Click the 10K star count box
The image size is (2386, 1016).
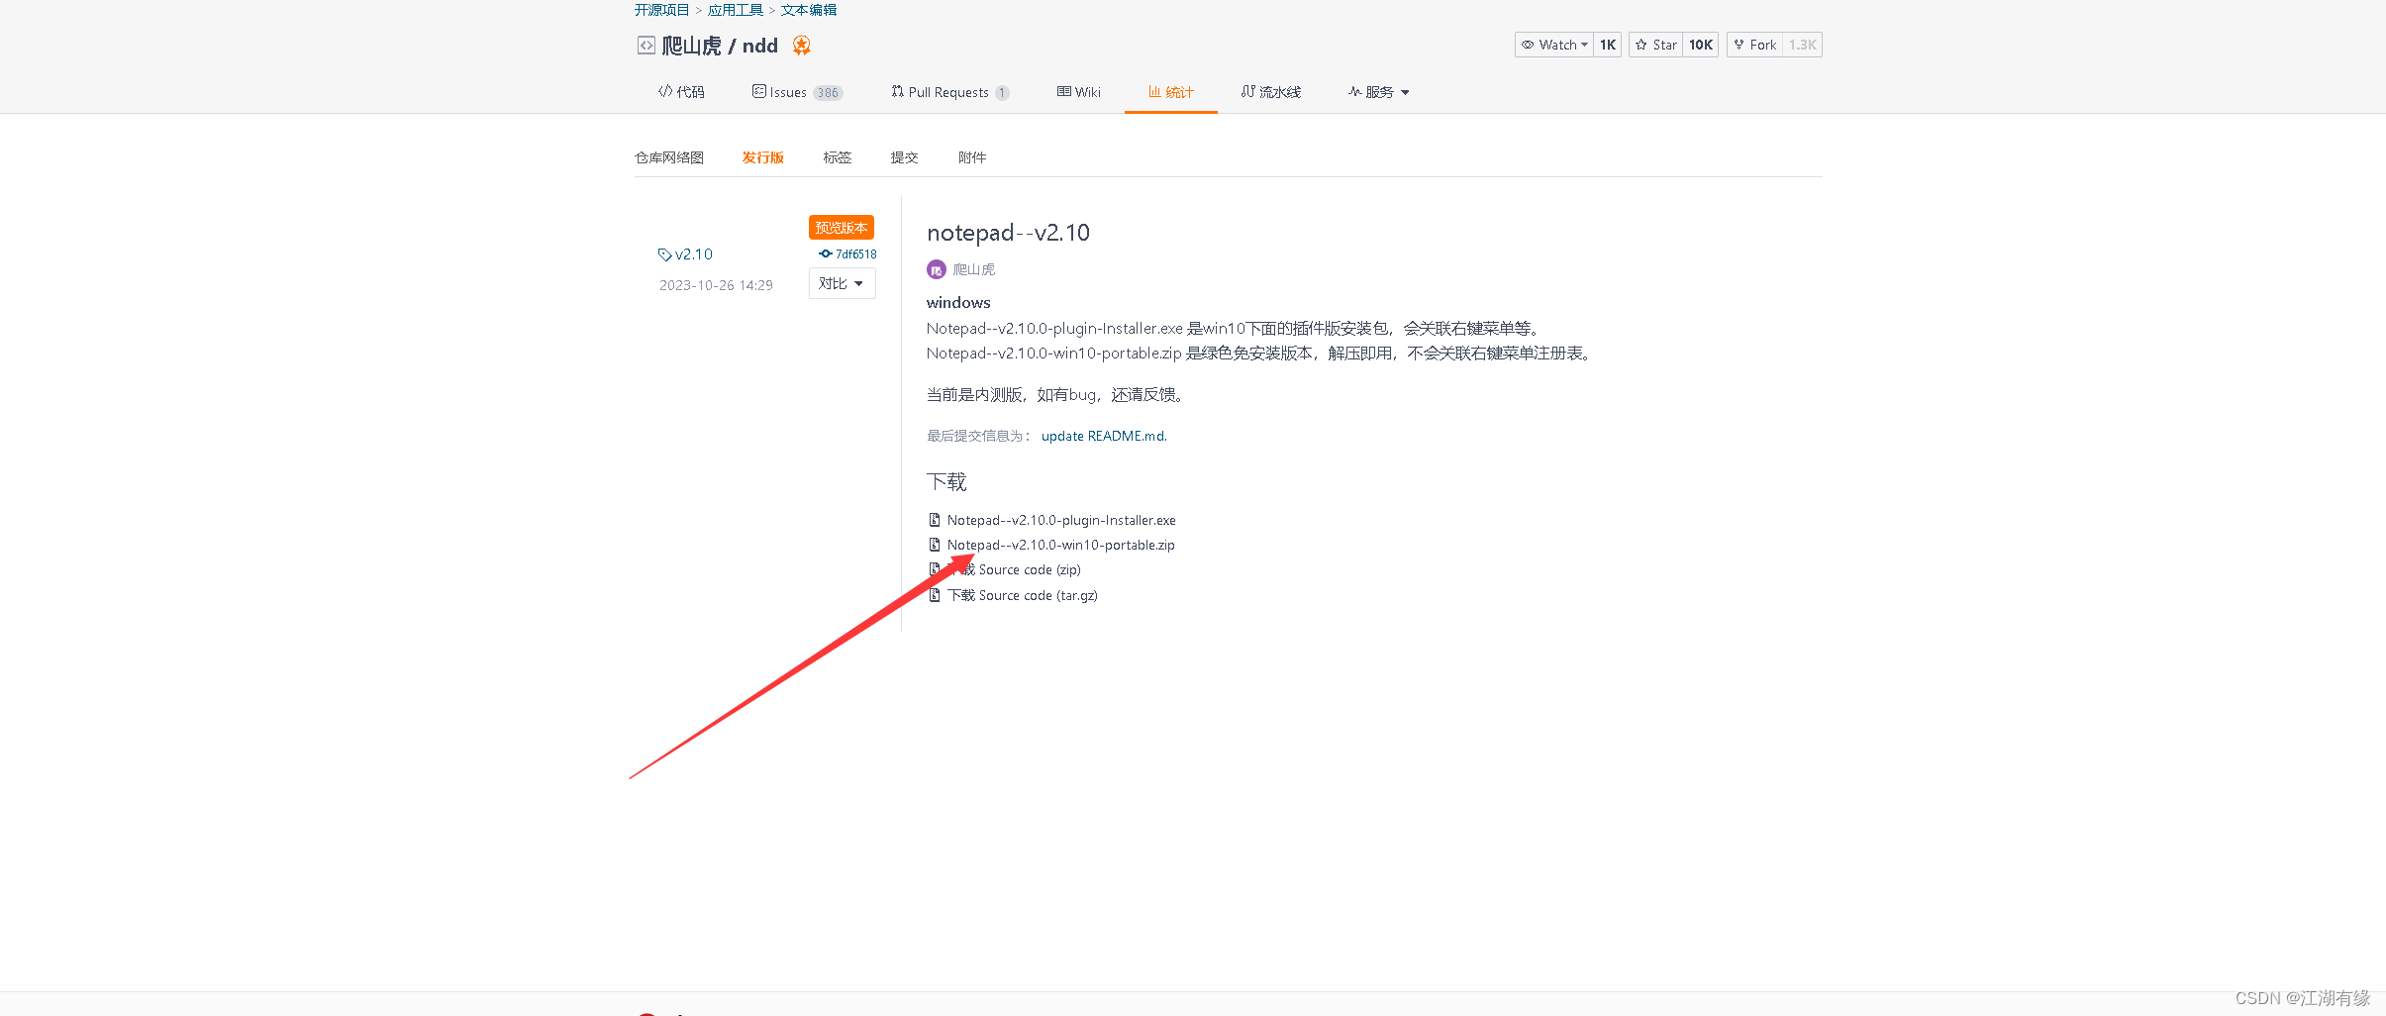(x=1700, y=45)
